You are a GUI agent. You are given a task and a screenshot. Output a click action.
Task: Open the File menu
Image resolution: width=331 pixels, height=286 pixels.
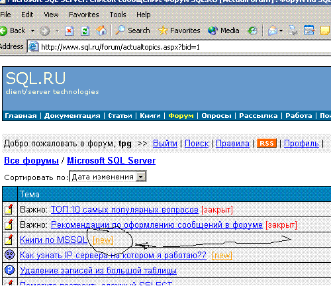coord(5,15)
